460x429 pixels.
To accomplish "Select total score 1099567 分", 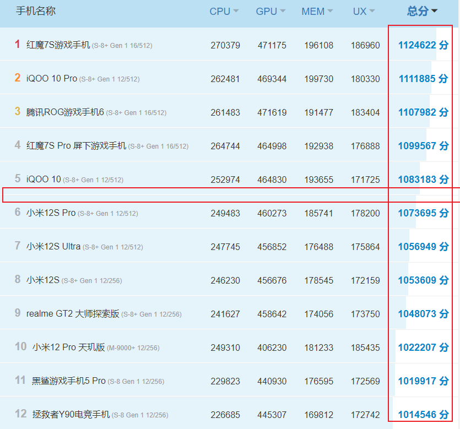I will [423, 146].
